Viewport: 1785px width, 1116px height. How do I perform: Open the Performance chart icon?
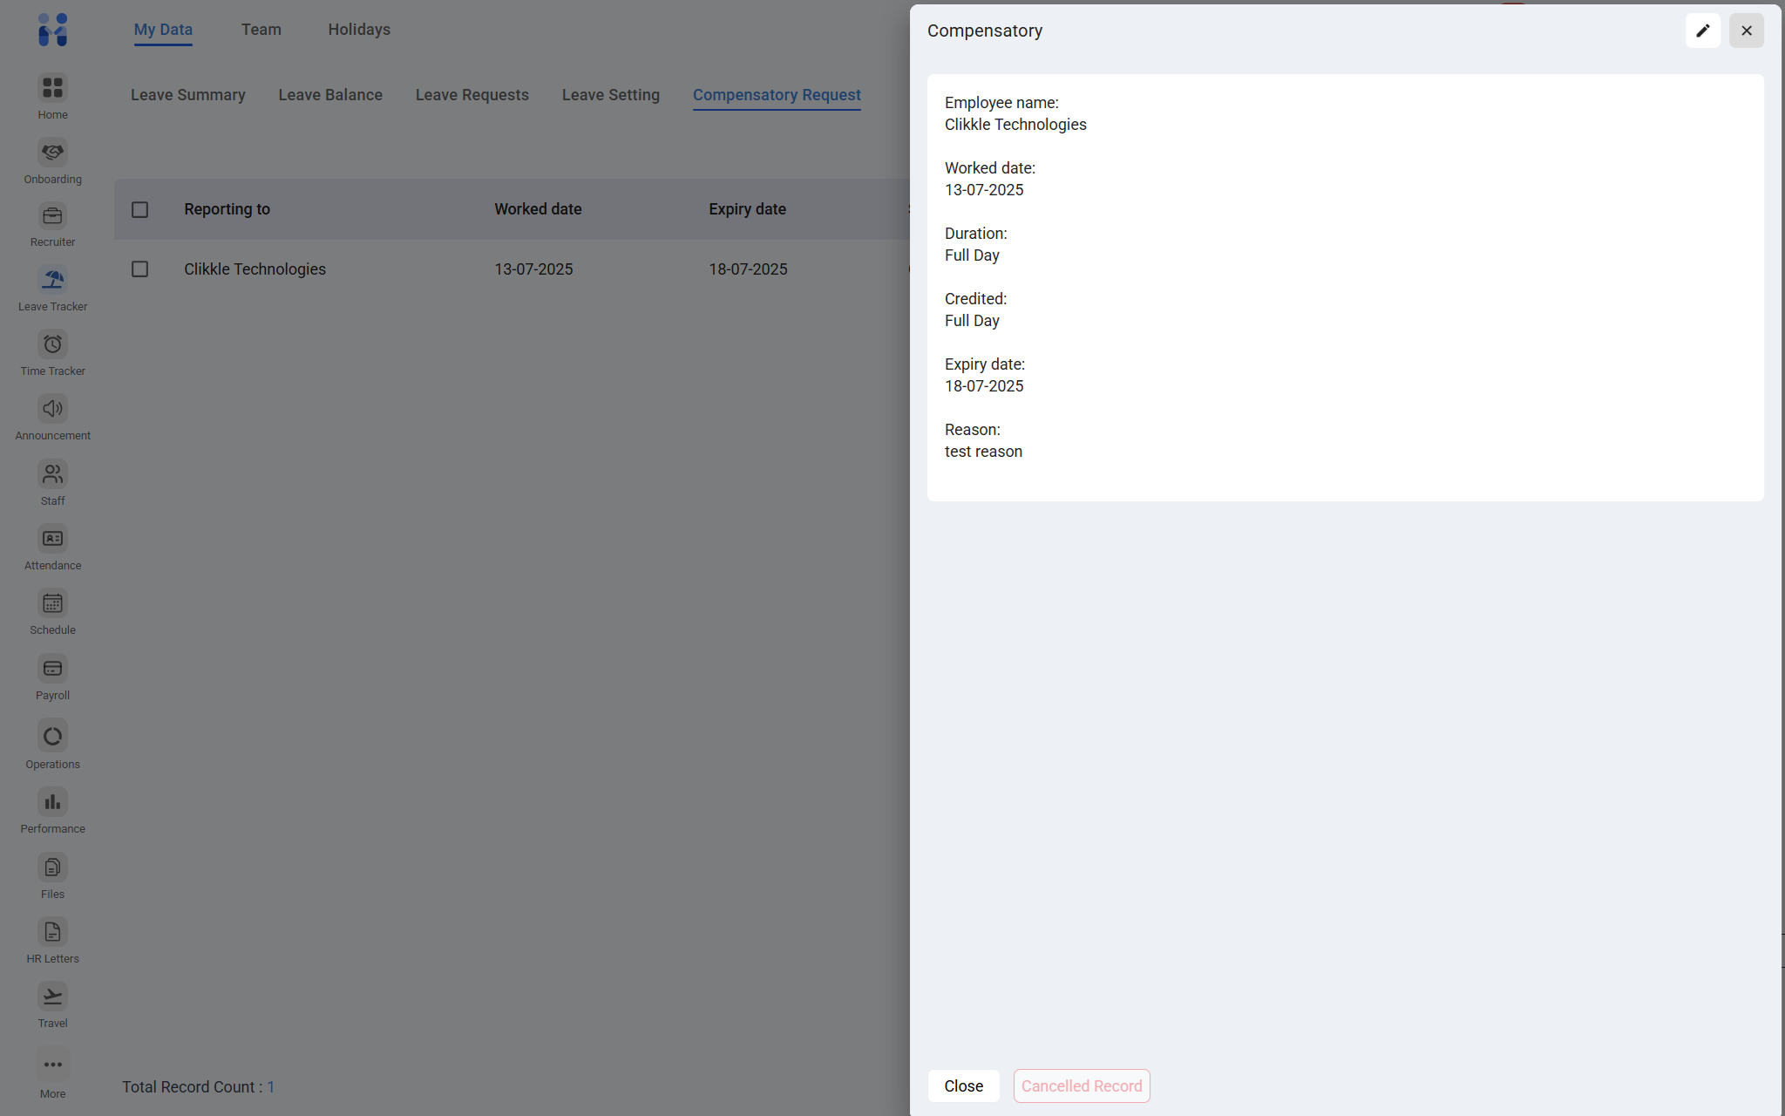pyautogui.click(x=52, y=802)
